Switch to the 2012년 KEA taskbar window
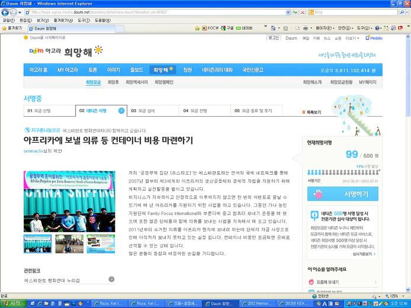This screenshot has height=308, width=411. point(294,304)
